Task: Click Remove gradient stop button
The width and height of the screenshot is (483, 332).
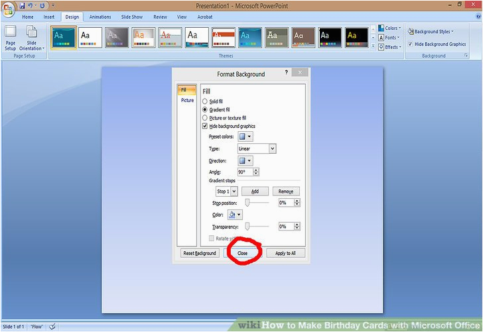Action: (x=286, y=192)
